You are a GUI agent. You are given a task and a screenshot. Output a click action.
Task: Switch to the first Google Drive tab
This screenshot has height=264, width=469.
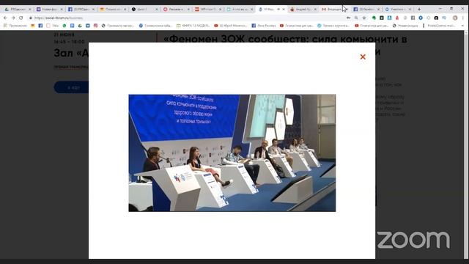[x=18, y=10]
